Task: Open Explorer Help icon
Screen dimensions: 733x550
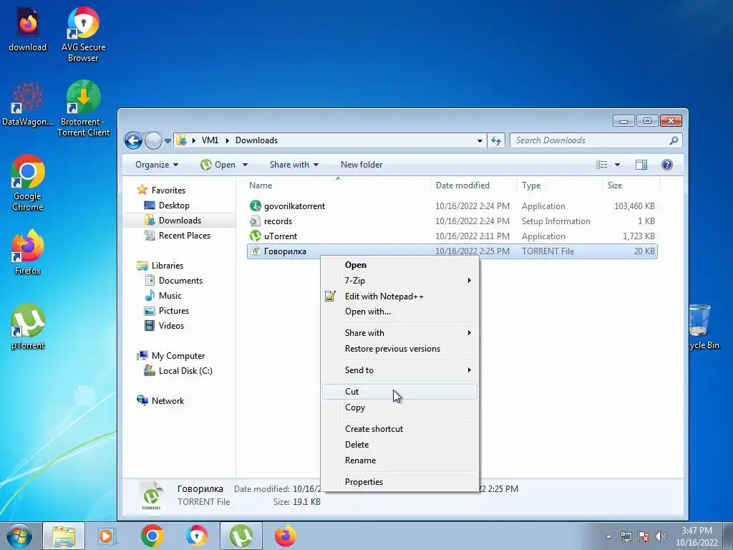Action: 667,165
